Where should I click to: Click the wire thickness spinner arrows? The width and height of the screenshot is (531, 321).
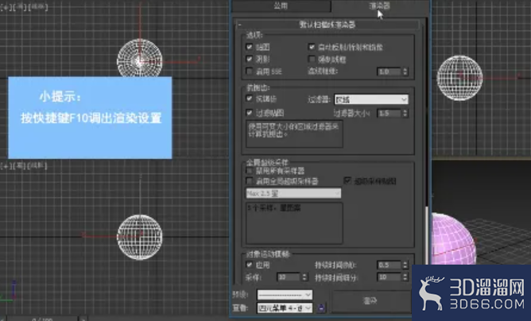click(x=405, y=72)
